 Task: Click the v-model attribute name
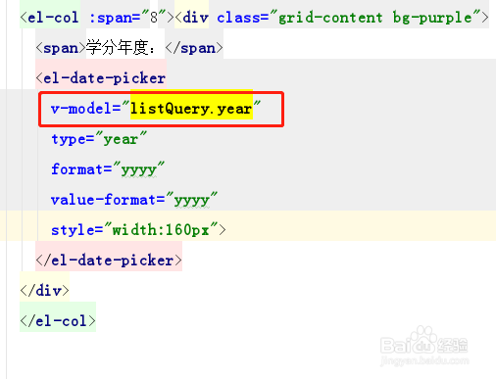tap(81, 109)
